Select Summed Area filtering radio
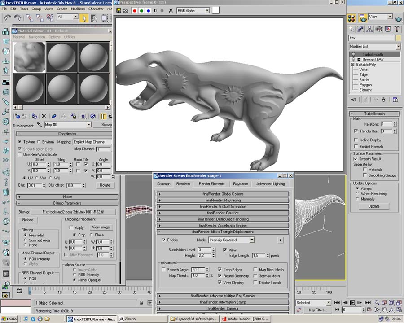Image resolution: width=404 pixels, height=323 pixels. click(25, 240)
